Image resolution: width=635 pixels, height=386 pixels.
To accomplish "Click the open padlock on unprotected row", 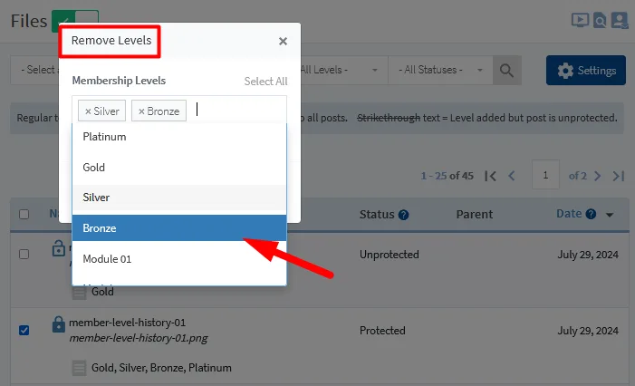I will tap(58, 248).
